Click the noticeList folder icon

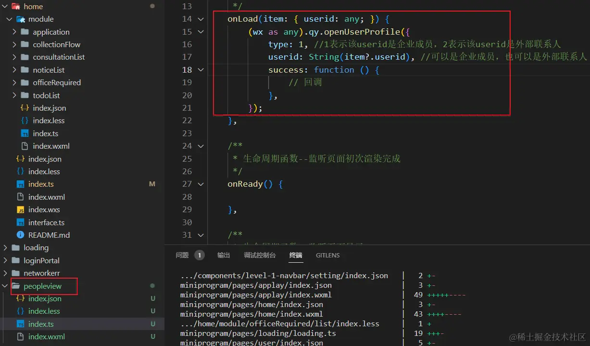[x=25, y=70]
